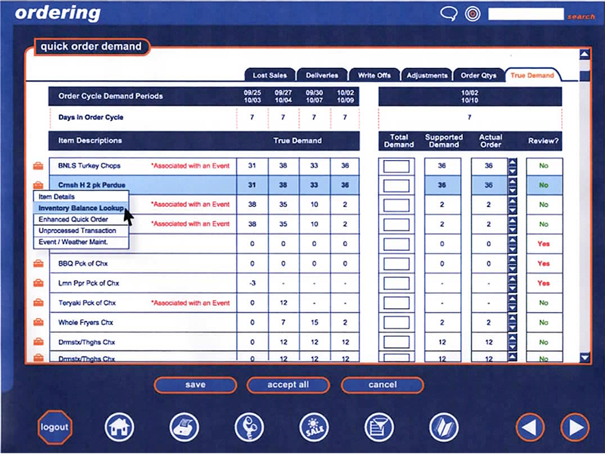
Task: Switch to the Write Offs tab
Action: 374,75
